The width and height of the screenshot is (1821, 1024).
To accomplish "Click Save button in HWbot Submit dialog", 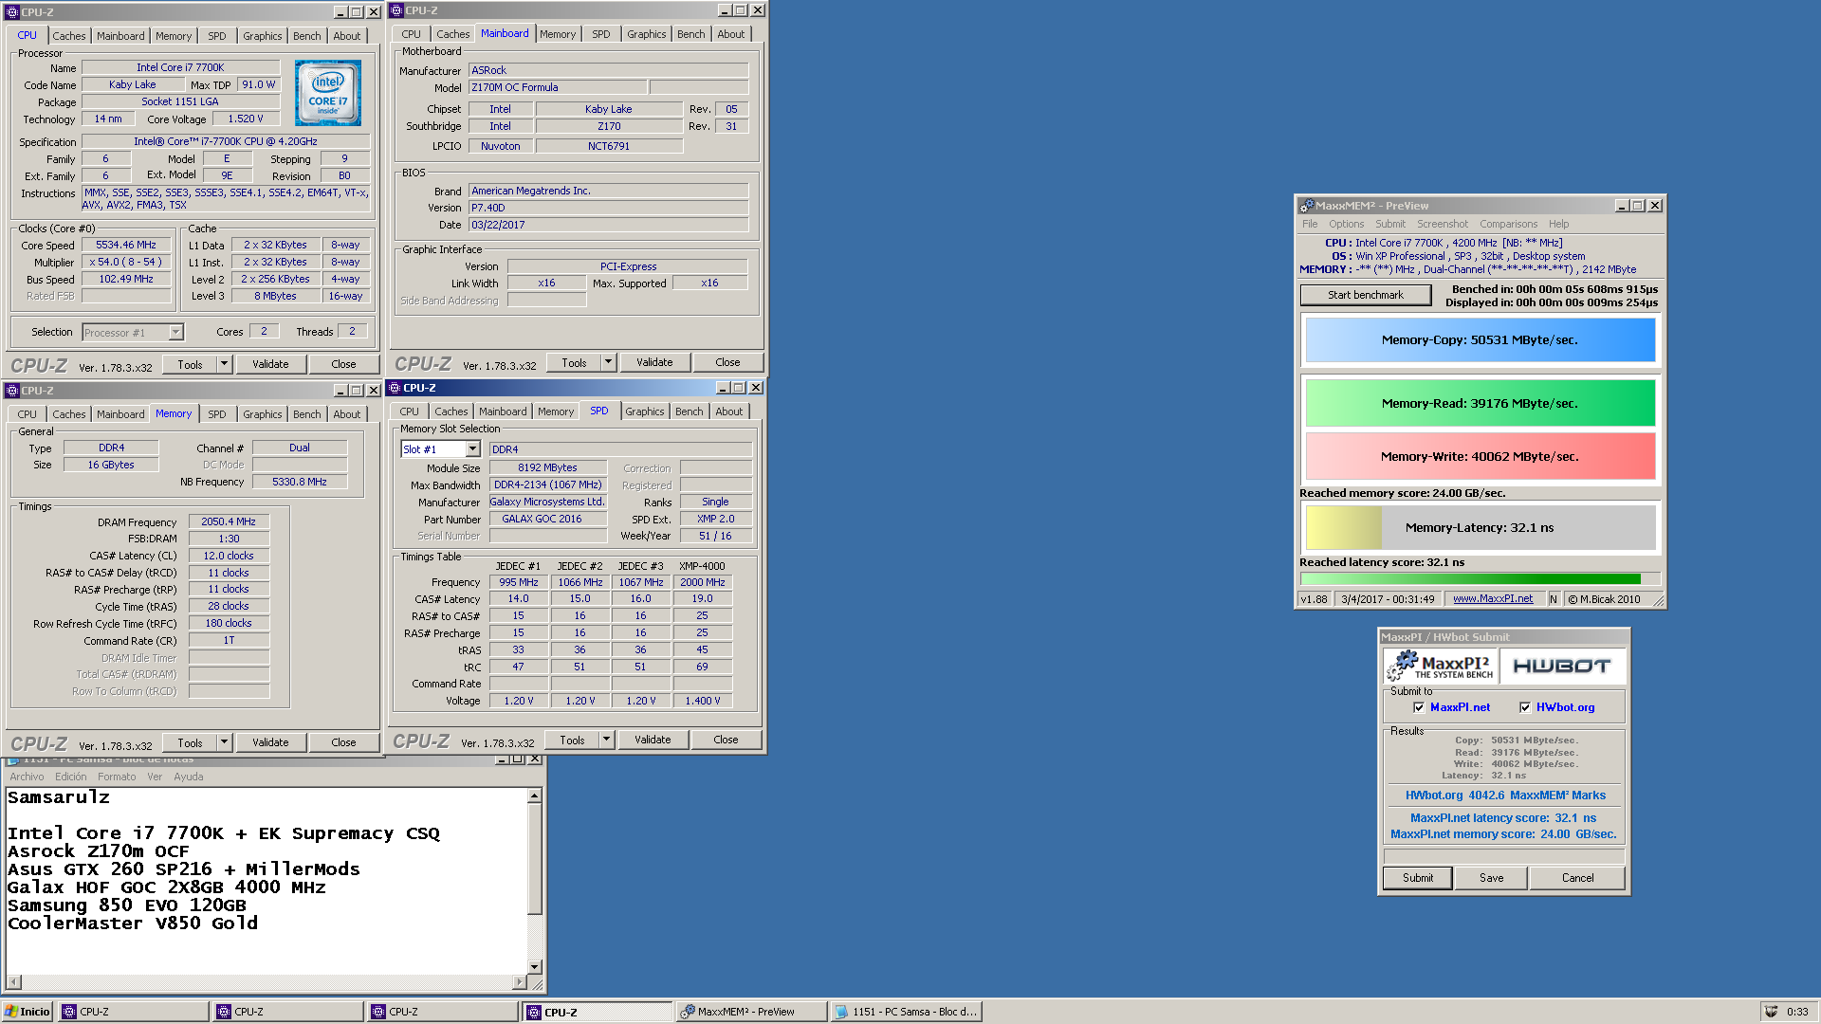I will 1491,878.
